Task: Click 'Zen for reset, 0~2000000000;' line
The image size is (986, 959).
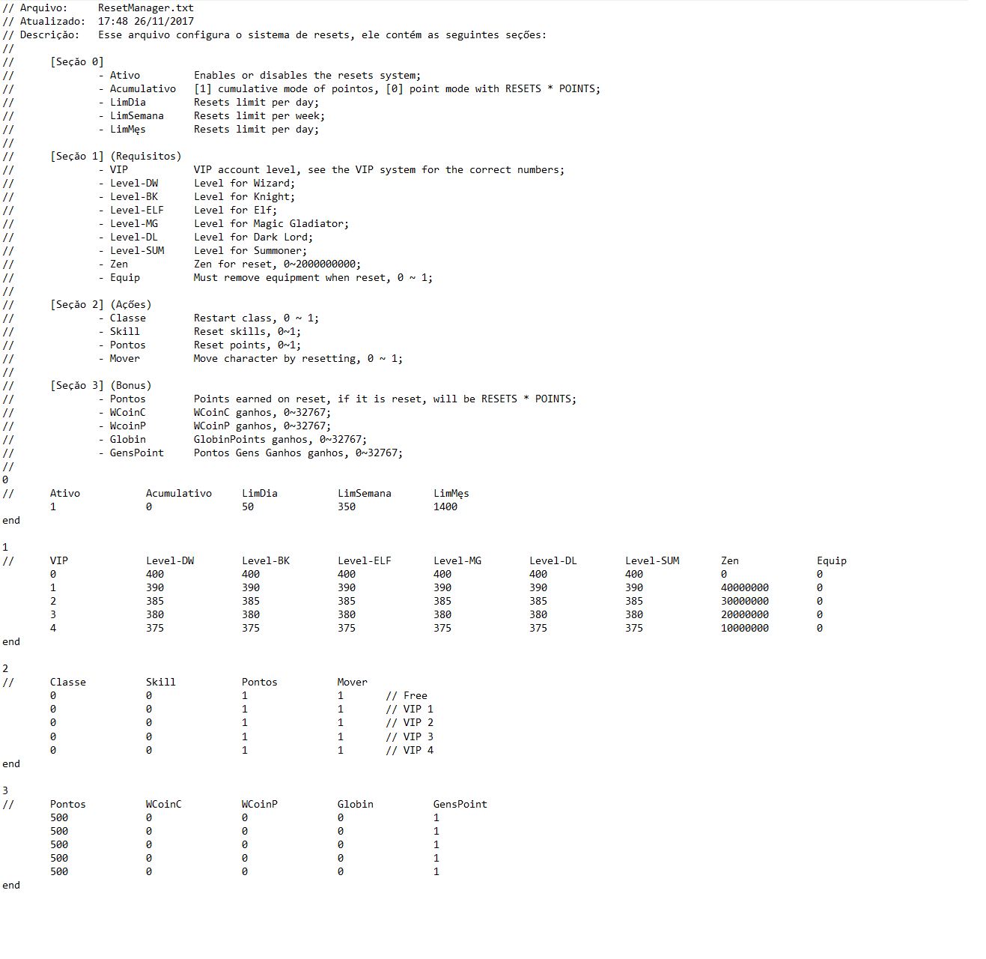Action: tap(277, 264)
